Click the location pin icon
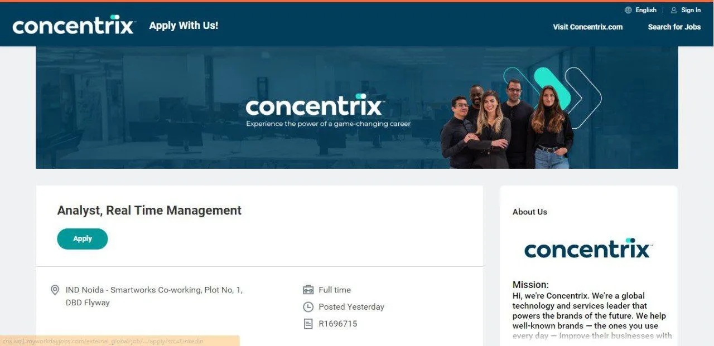The image size is (714, 346). pos(55,290)
